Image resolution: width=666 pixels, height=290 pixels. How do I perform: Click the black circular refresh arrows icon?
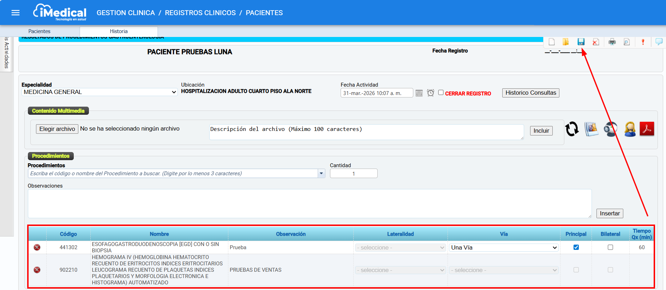click(x=572, y=129)
